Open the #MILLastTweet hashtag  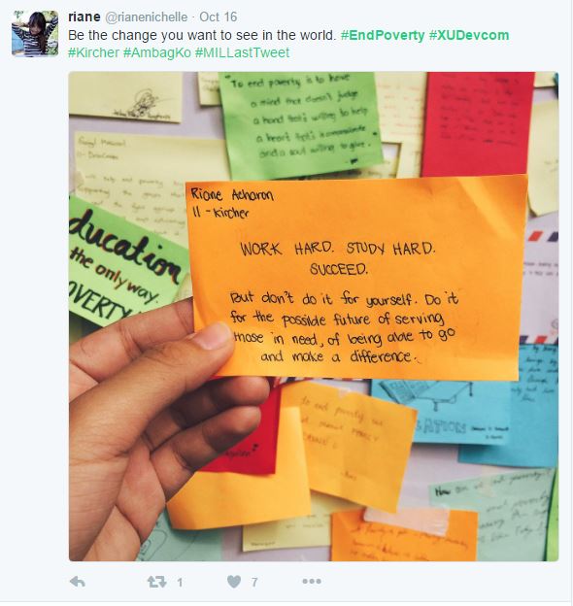click(x=242, y=52)
